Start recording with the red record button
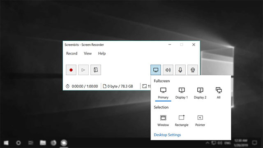 pyautogui.click(x=71, y=70)
